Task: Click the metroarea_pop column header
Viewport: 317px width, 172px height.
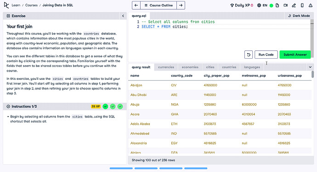Action: 254,76
